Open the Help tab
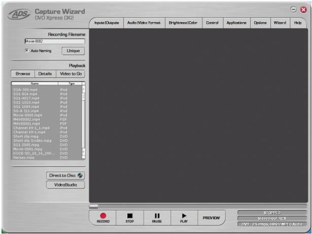Image resolution: width=312 pixels, height=234 pixels. [298, 23]
